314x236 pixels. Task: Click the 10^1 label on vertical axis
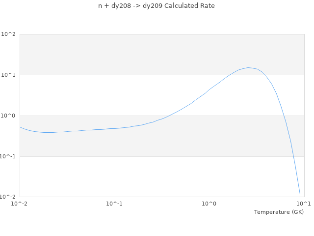click(x=8, y=75)
